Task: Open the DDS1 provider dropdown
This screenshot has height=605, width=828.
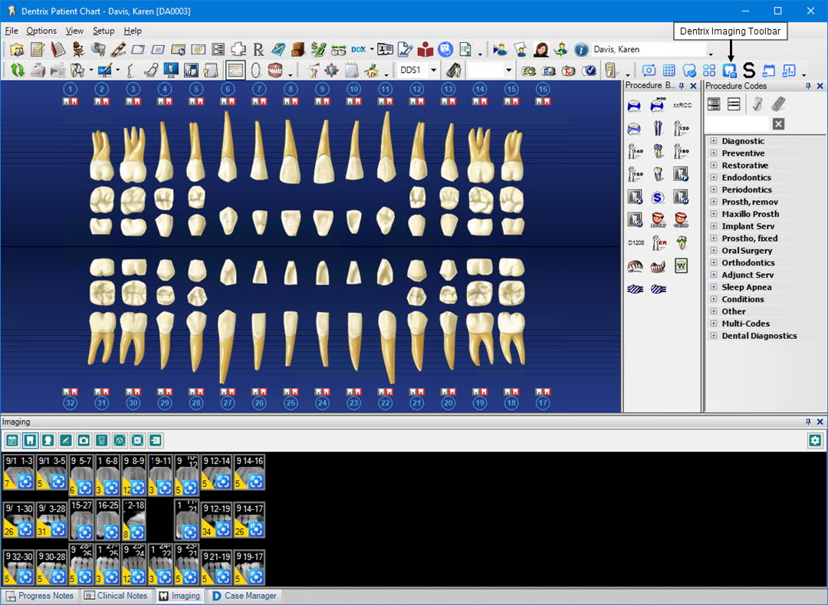Action: point(433,71)
